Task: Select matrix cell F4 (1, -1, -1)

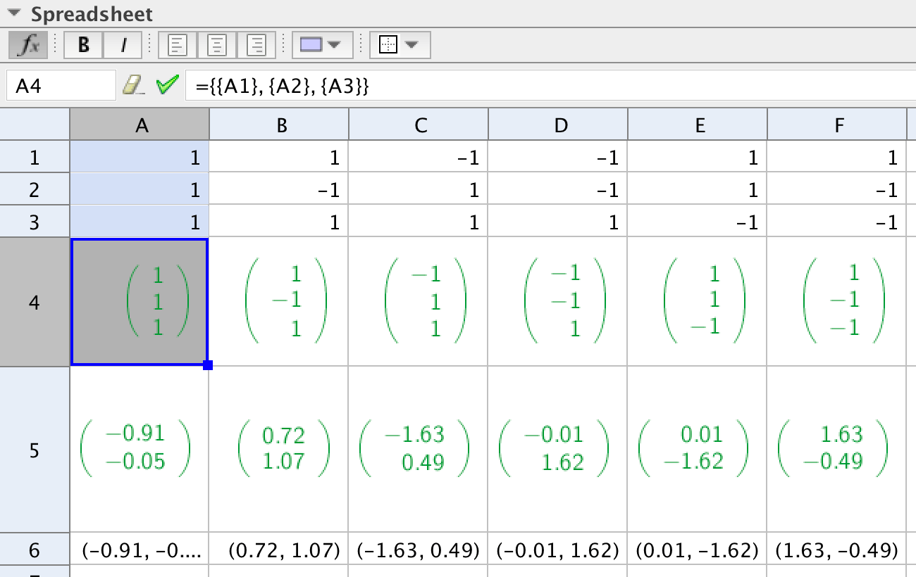Action: click(837, 302)
